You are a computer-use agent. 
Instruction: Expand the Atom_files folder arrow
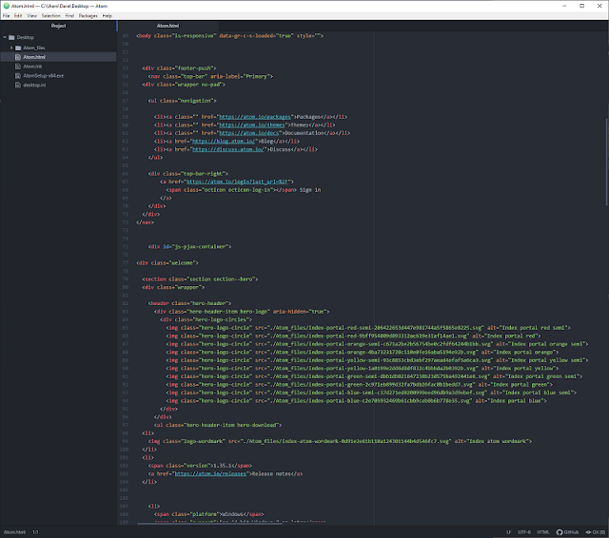[x=11, y=48]
